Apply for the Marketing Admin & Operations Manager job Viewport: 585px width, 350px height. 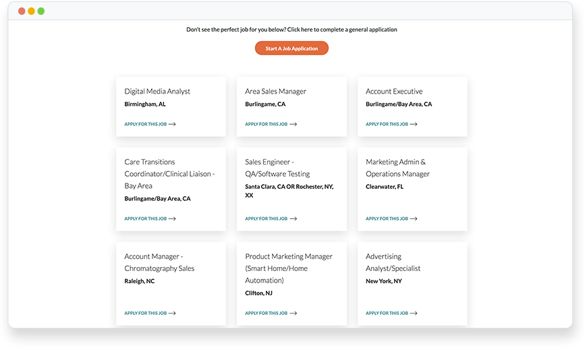pyautogui.click(x=391, y=218)
